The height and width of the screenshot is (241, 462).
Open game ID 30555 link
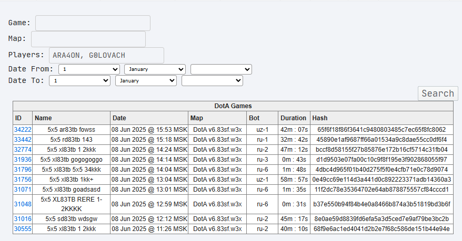23,229
